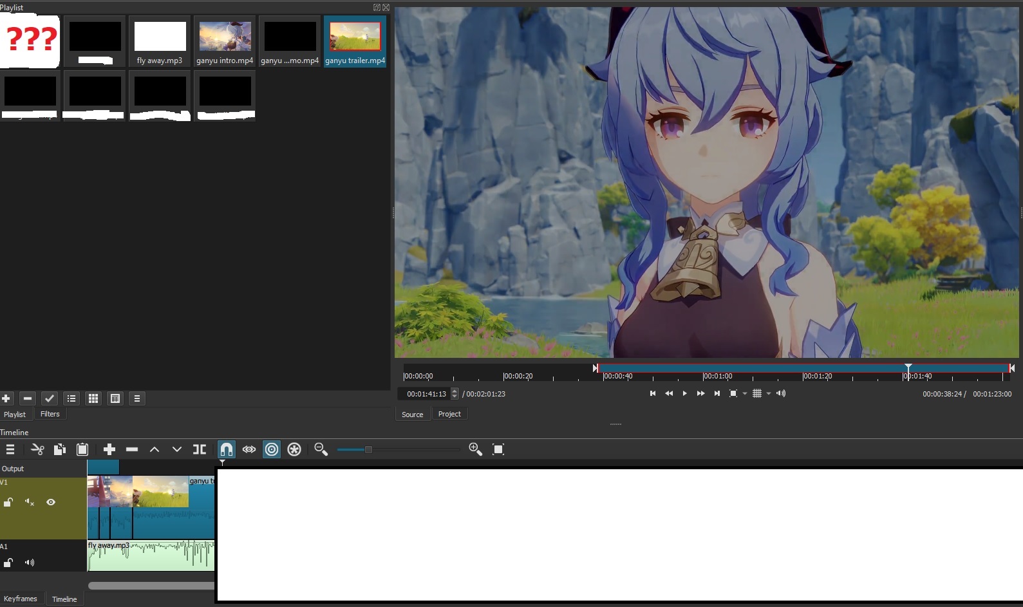The height and width of the screenshot is (607, 1023).
Task: Open the timeline hamburger menu
Action: [10, 449]
